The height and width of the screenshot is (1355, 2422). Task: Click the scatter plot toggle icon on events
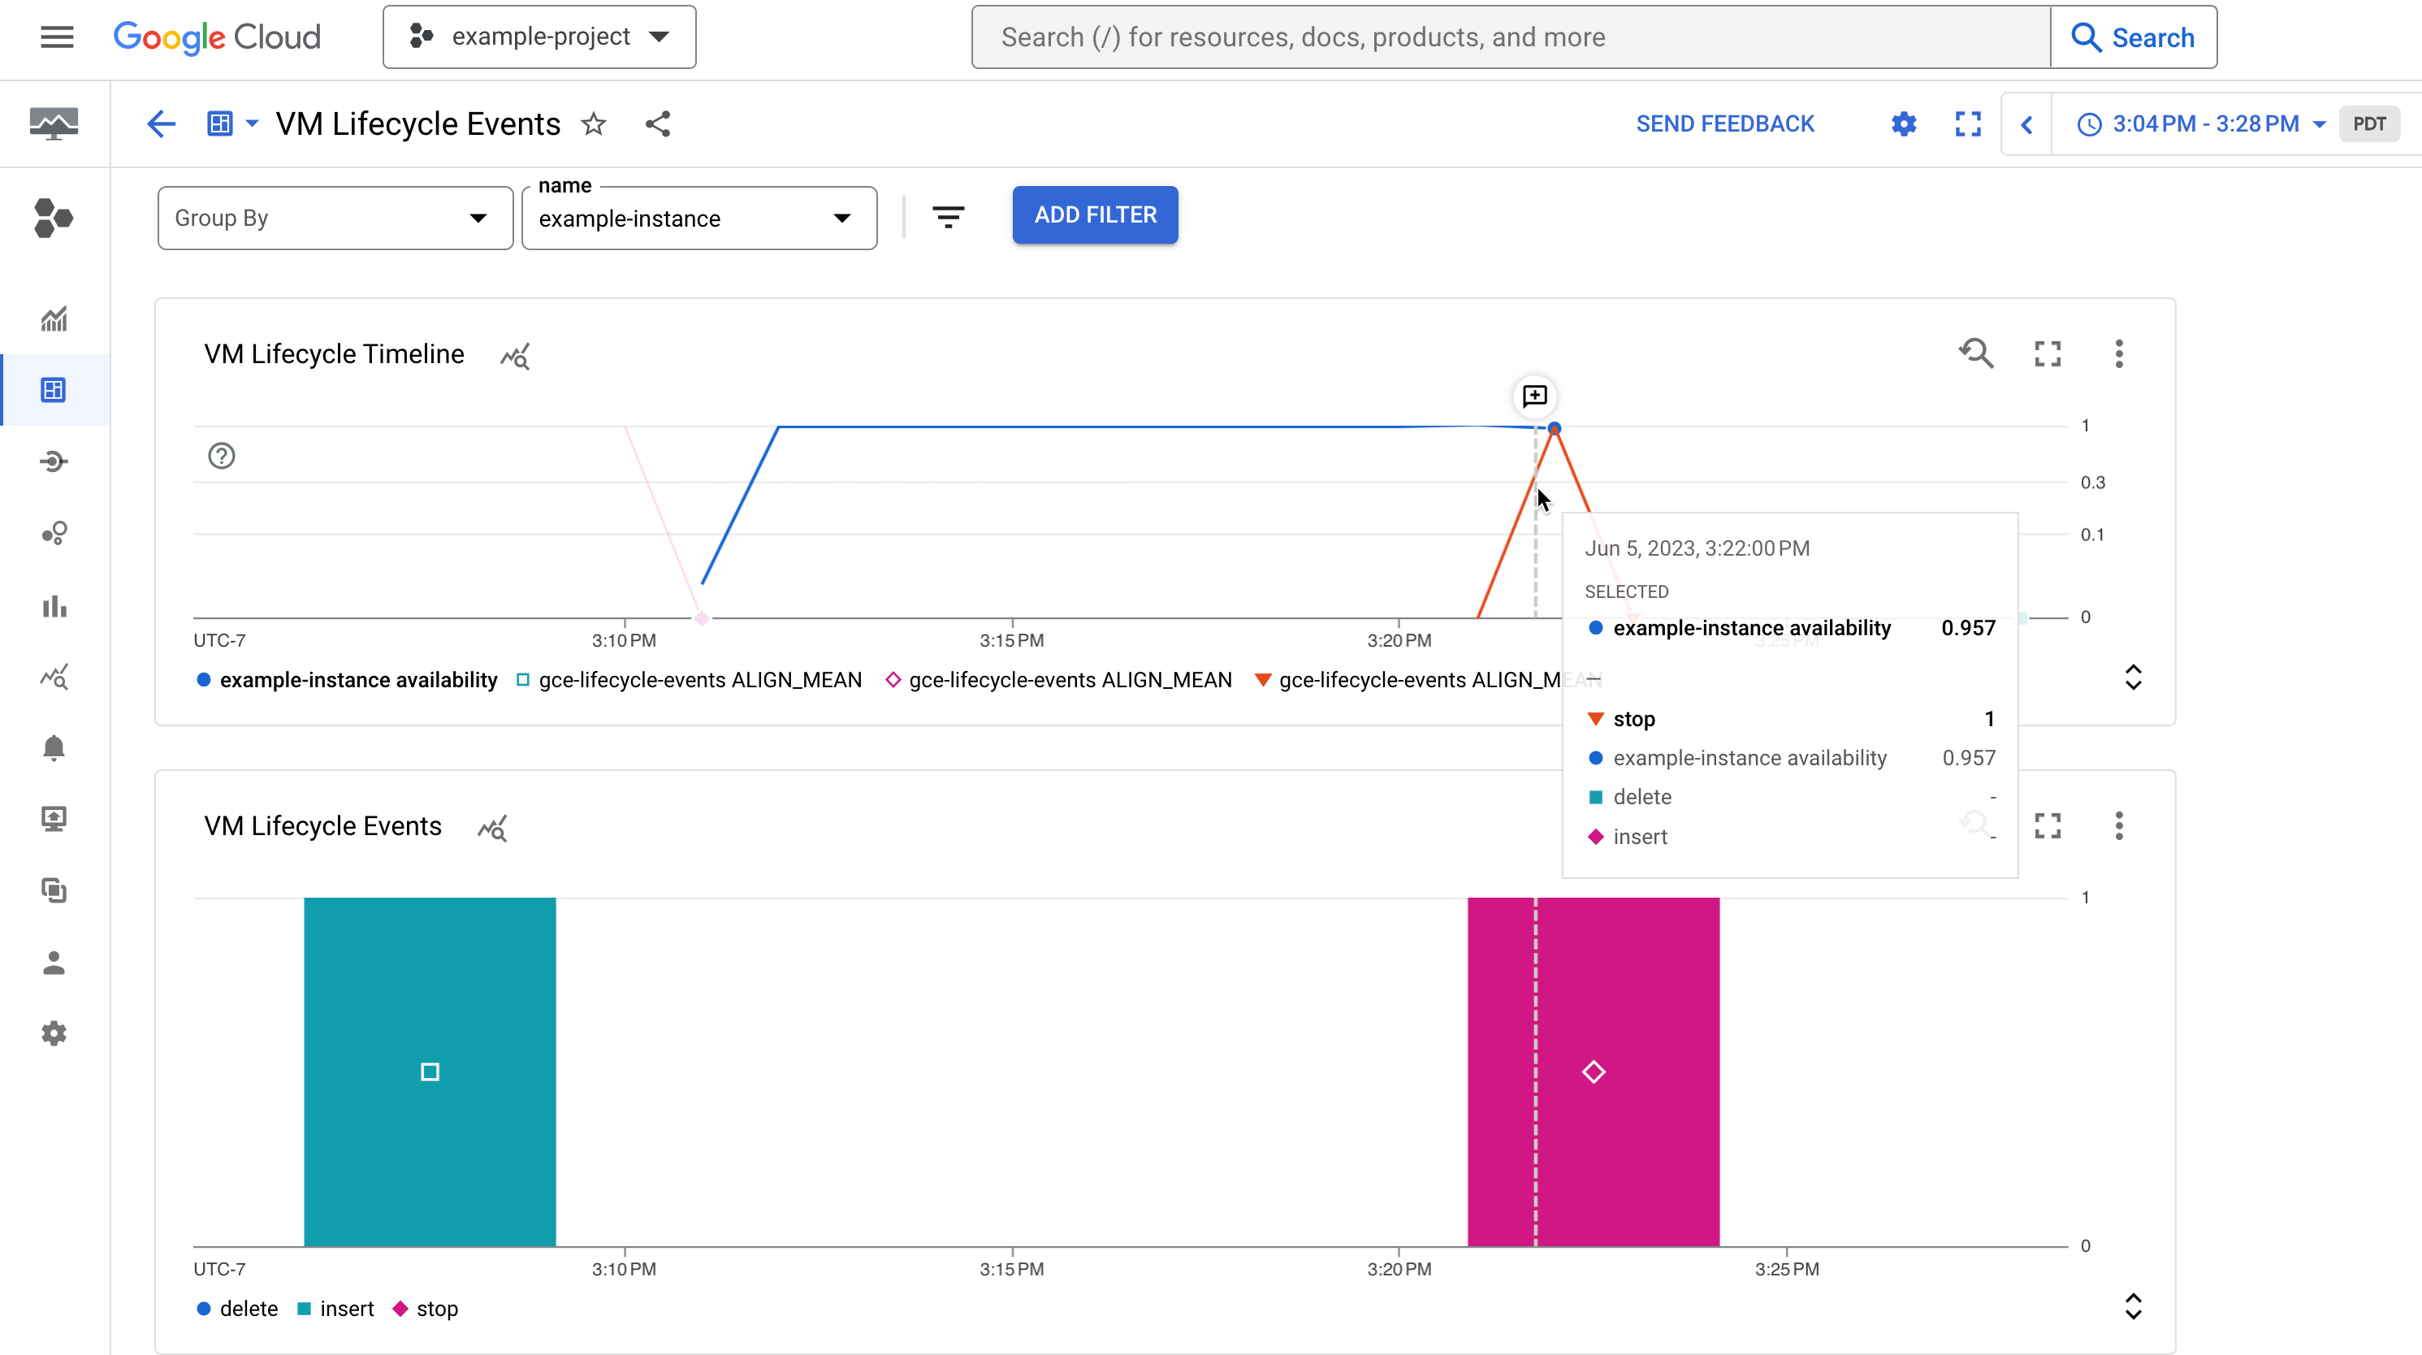[492, 825]
